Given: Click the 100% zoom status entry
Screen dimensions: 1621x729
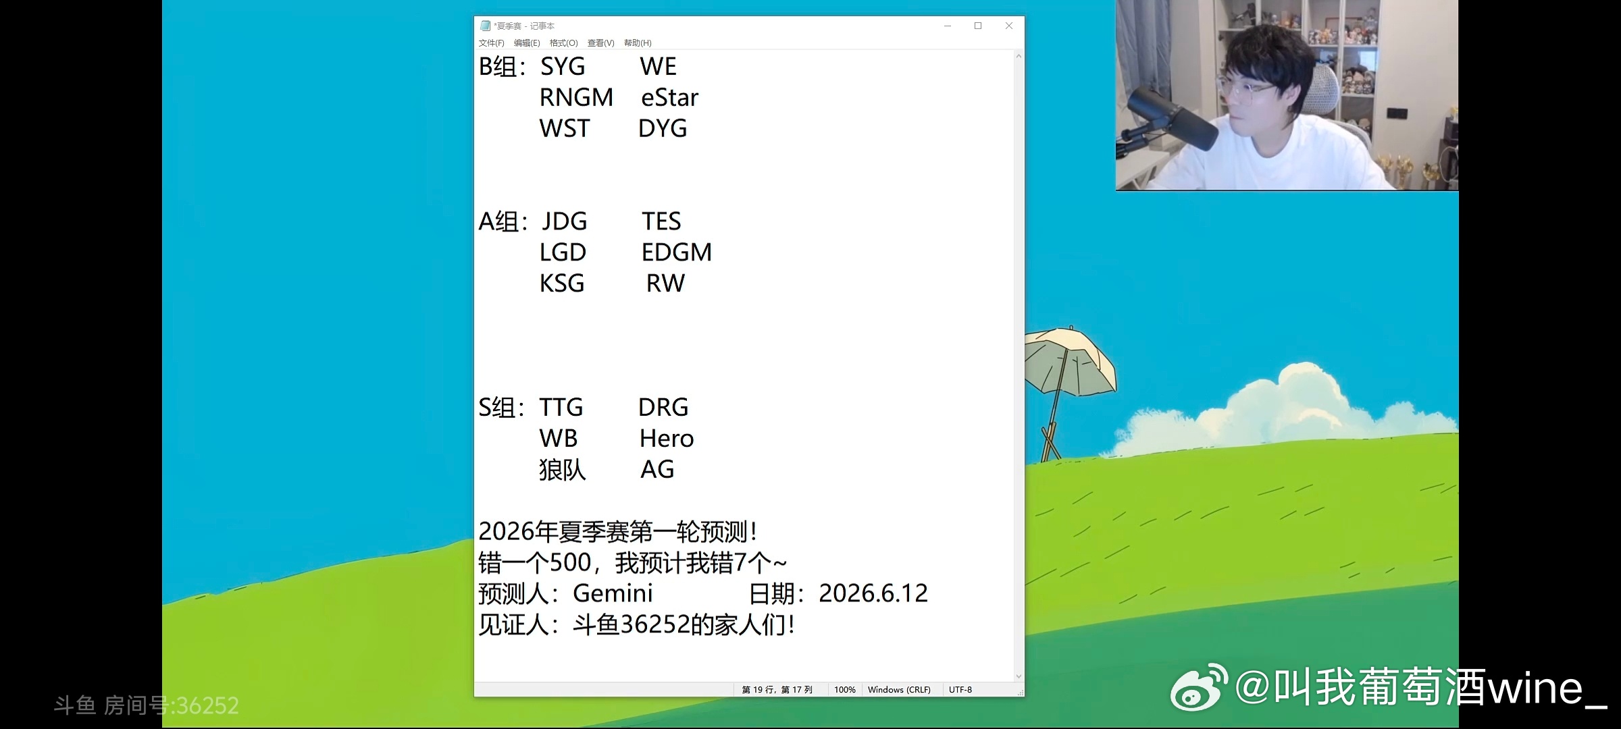Looking at the screenshot, I should (845, 690).
